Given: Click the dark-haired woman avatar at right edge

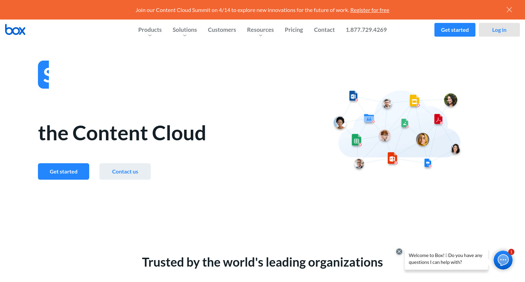Looking at the screenshot, I should 455,149.
